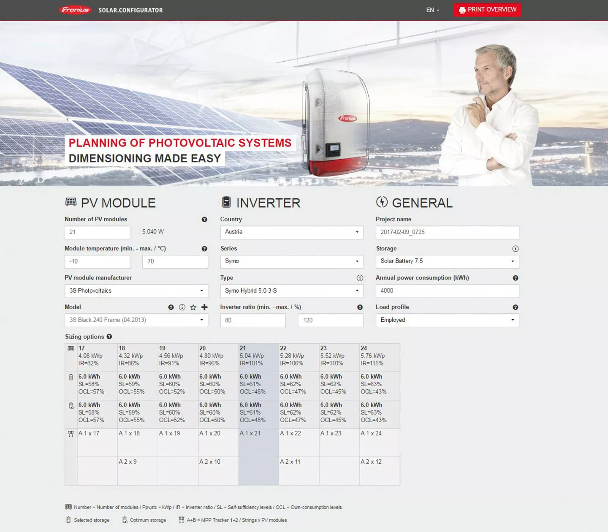This screenshot has height=532, width=608.
Task: Click the Selected storage legend icon
Action: tap(68, 520)
